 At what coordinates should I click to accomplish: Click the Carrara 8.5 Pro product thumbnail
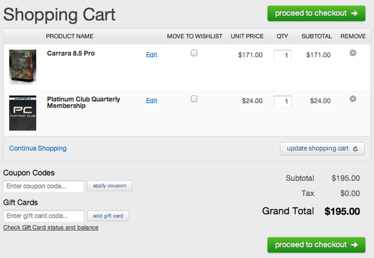22,67
